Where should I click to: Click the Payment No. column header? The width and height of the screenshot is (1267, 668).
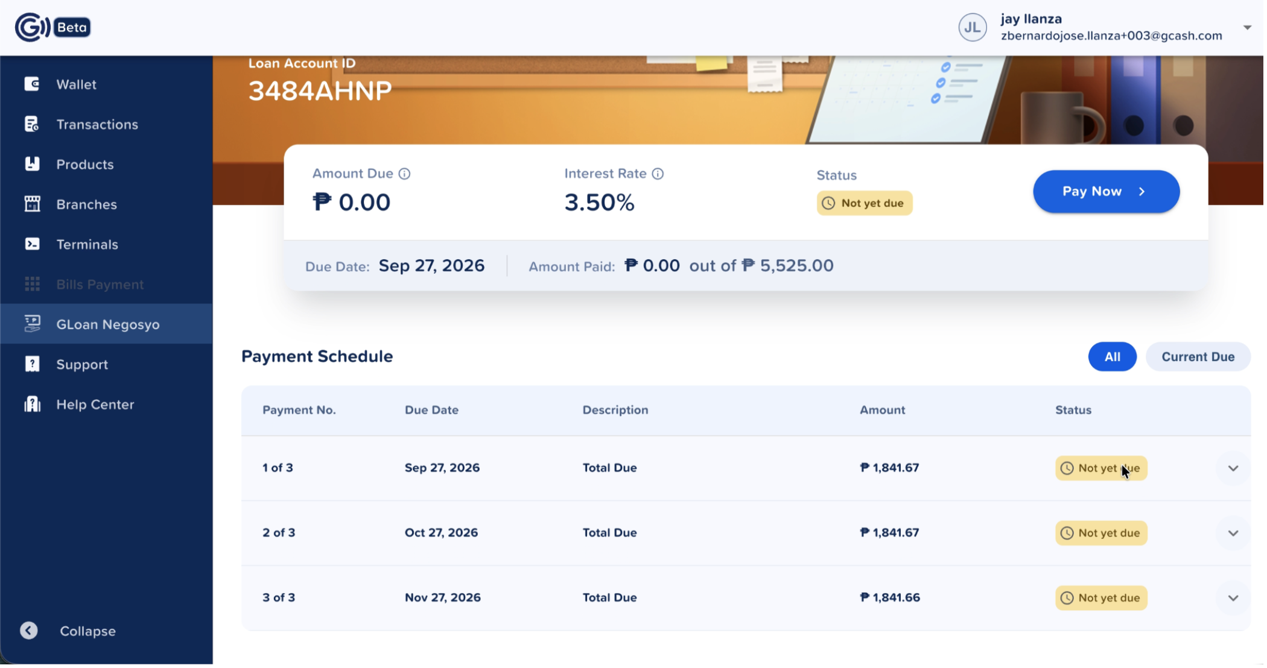point(299,410)
